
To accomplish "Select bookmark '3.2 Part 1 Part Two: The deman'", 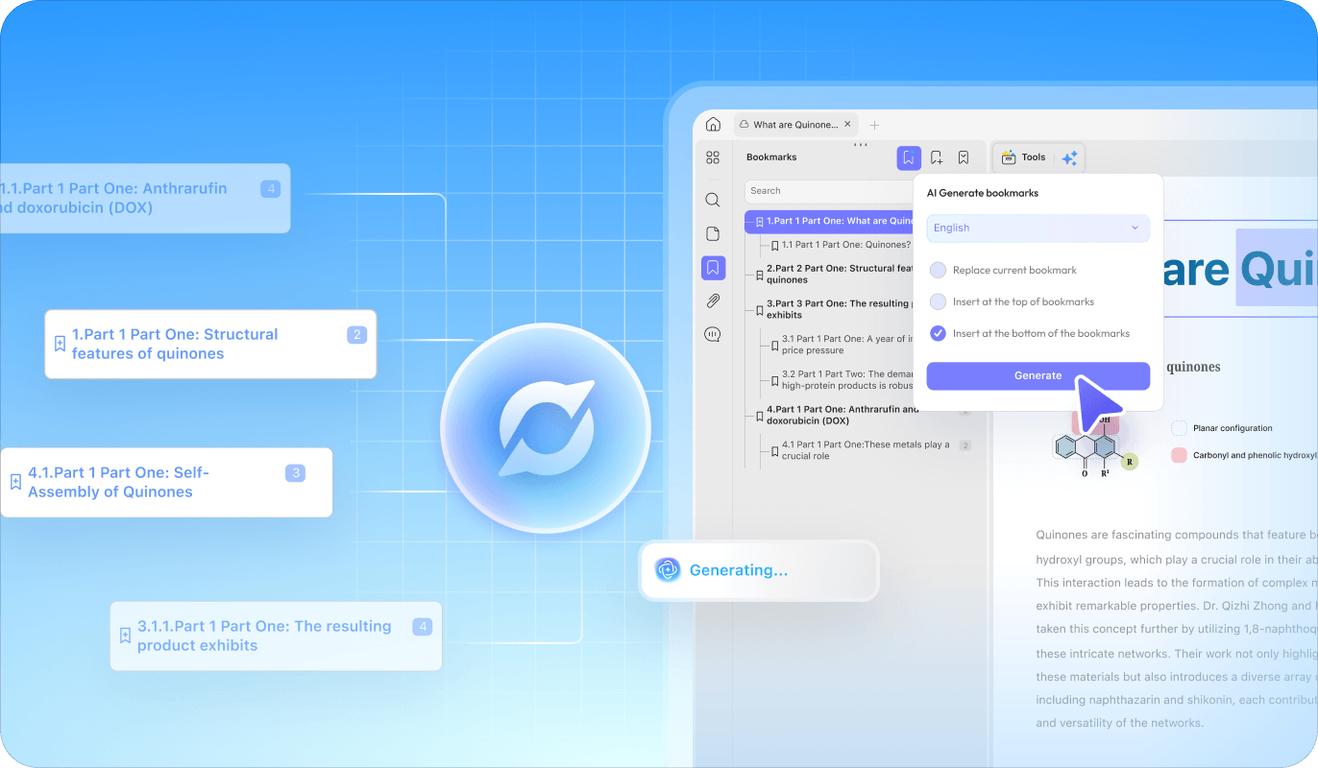I will pos(841,380).
